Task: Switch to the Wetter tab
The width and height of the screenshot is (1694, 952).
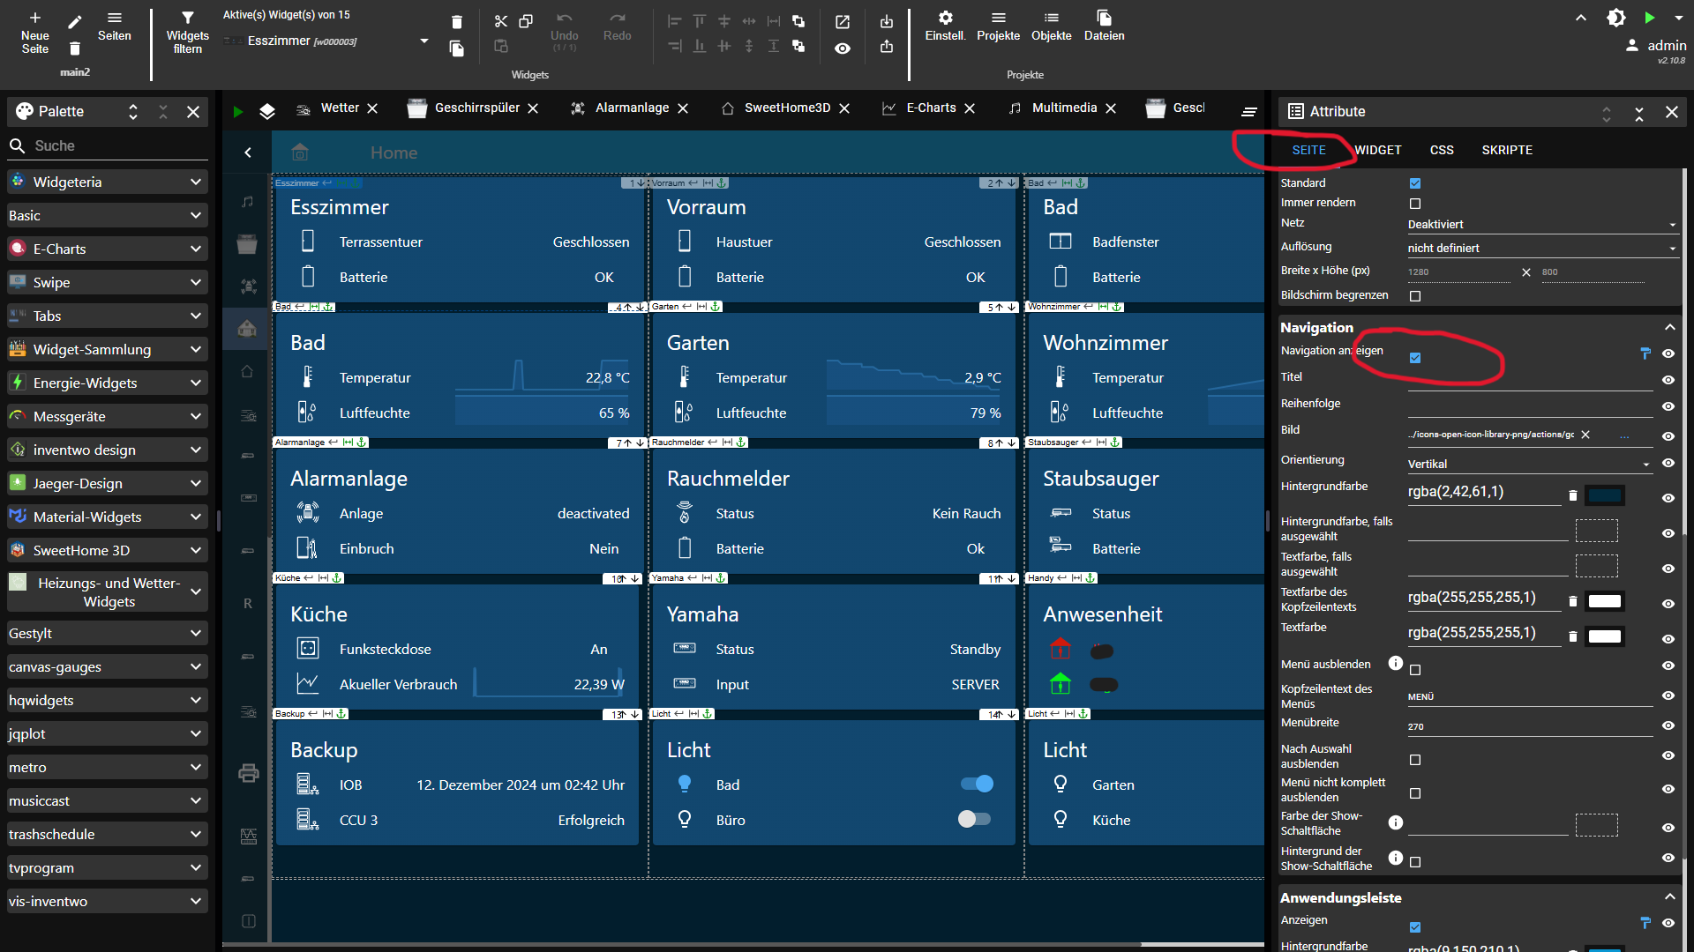Action: coord(340,108)
